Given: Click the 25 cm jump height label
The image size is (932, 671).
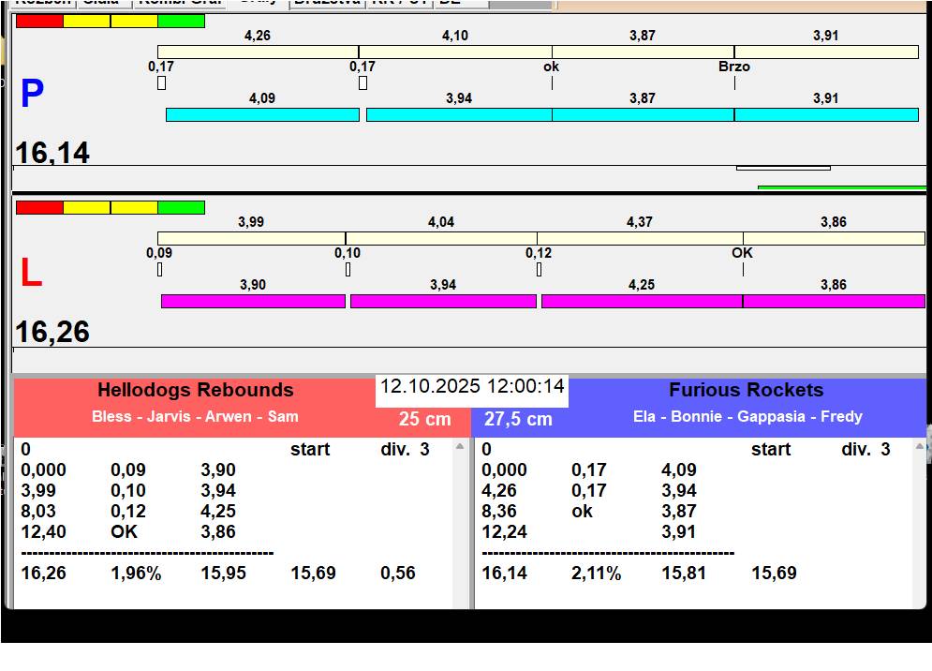Looking at the screenshot, I should [424, 419].
